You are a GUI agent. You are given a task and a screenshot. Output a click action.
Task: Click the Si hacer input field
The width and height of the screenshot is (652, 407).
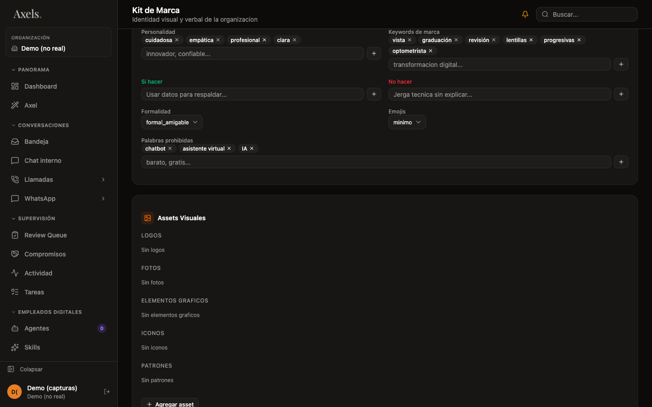click(253, 94)
